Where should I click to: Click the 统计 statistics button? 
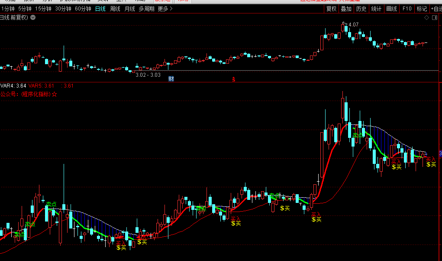tap(376, 9)
